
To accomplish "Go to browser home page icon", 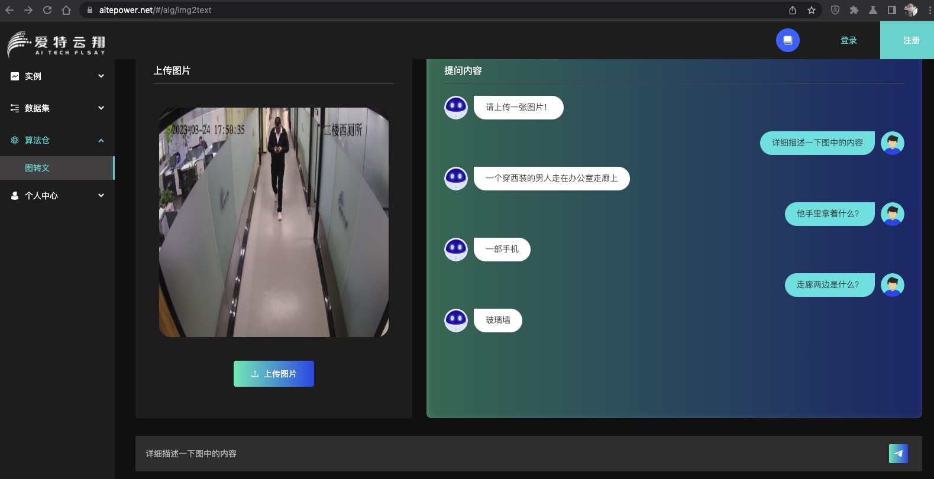I will tap(66, 10).
